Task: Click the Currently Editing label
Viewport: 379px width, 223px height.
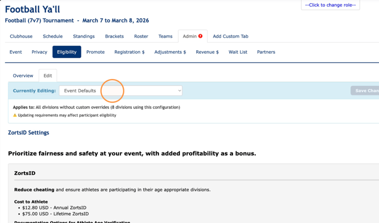Action: click(35, 91)
